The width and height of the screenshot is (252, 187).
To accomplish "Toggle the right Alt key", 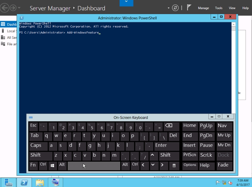I will click(x=125, y=166).
